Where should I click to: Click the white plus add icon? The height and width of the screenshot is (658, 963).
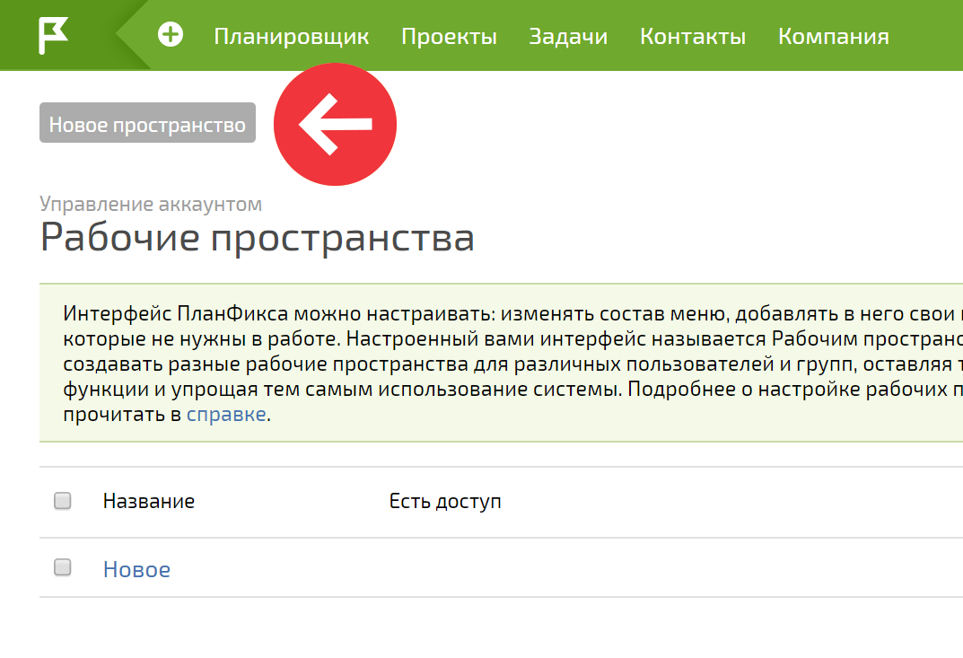(x=171, y=34)
